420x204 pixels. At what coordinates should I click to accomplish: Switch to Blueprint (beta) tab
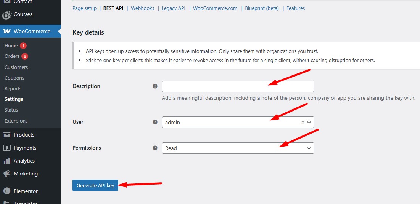262,8
